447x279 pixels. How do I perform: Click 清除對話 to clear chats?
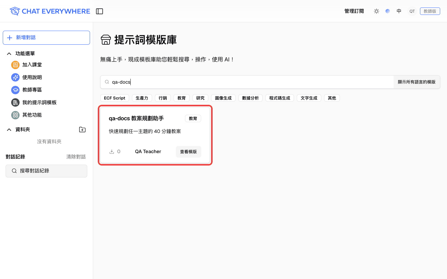(76, 157)
